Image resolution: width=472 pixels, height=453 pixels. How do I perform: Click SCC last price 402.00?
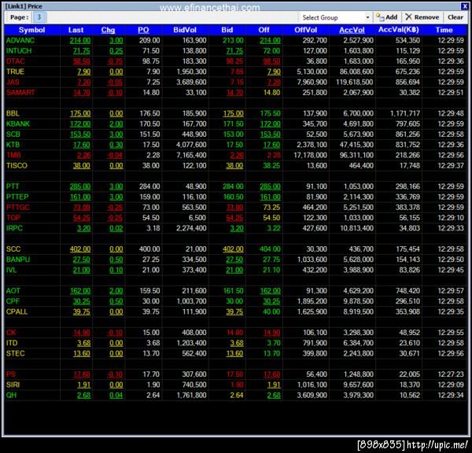coord(80,249)
